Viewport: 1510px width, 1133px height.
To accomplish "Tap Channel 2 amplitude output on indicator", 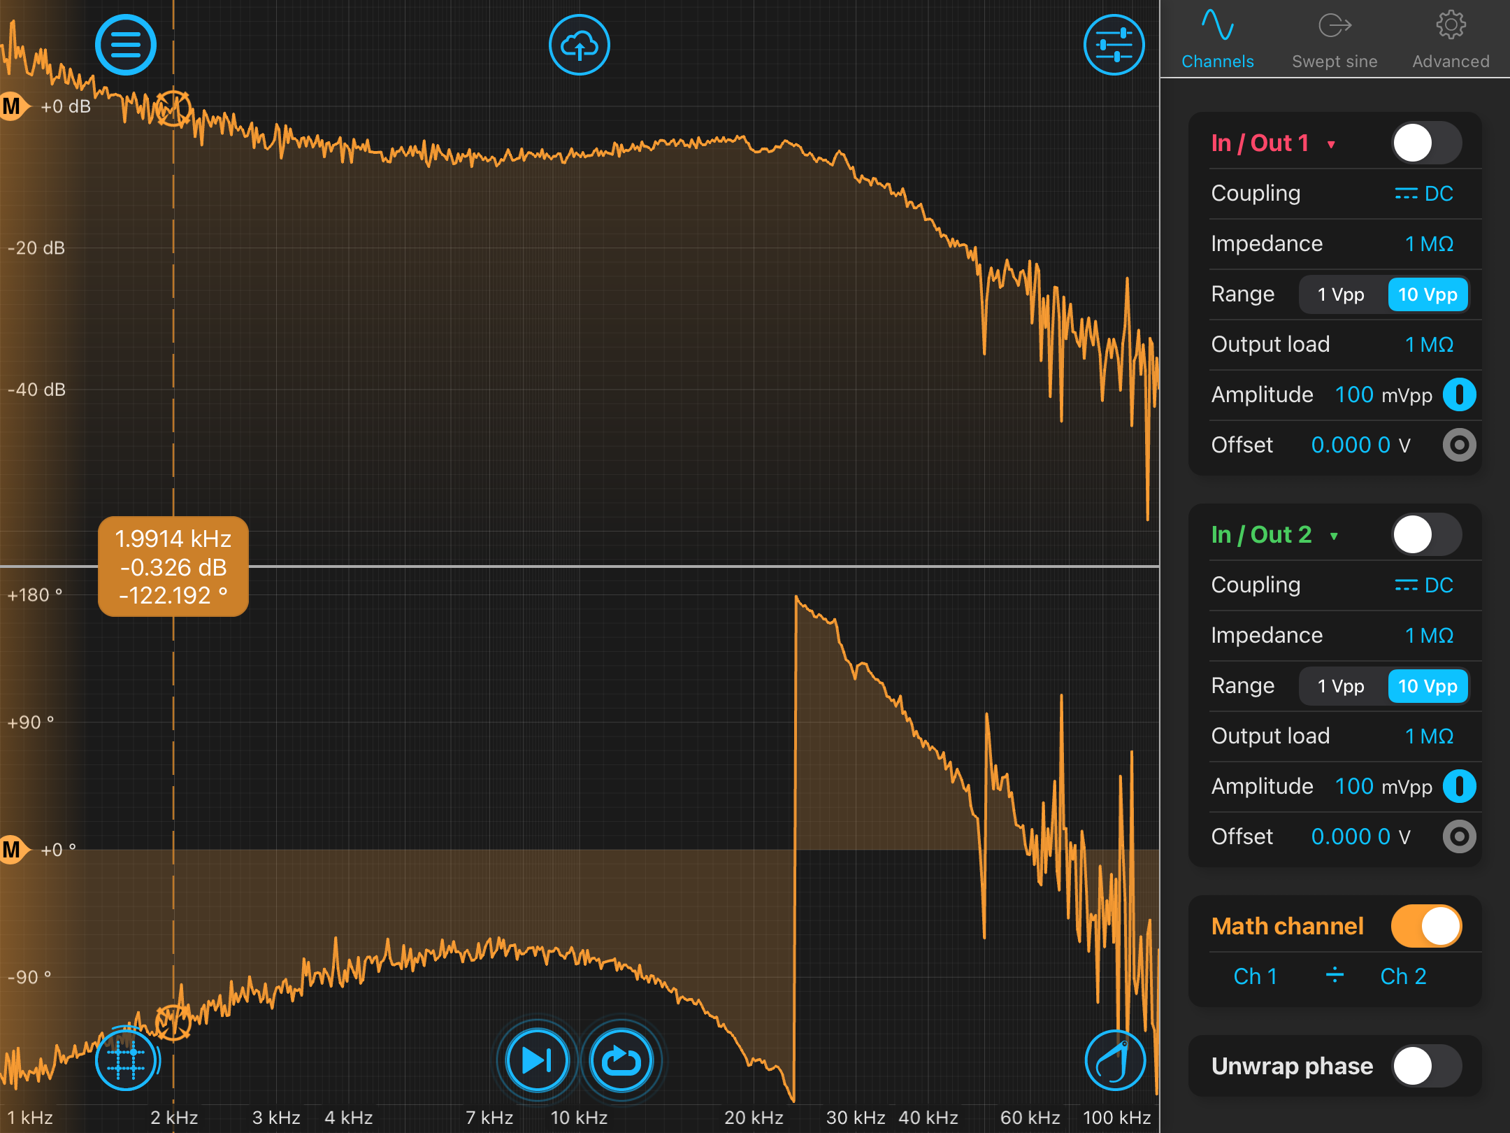I will pos(1460,787).
